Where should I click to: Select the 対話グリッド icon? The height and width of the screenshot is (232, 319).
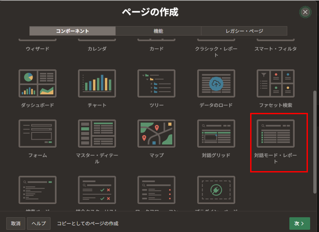tap(216, 133)
